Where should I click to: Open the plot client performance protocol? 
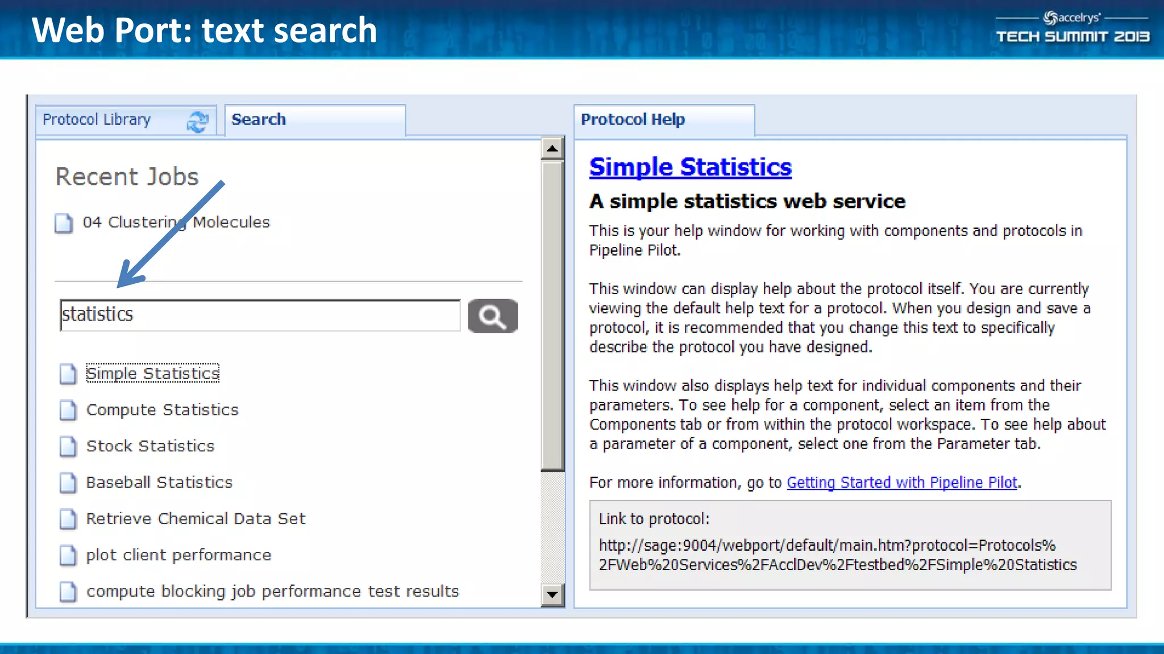178,555
